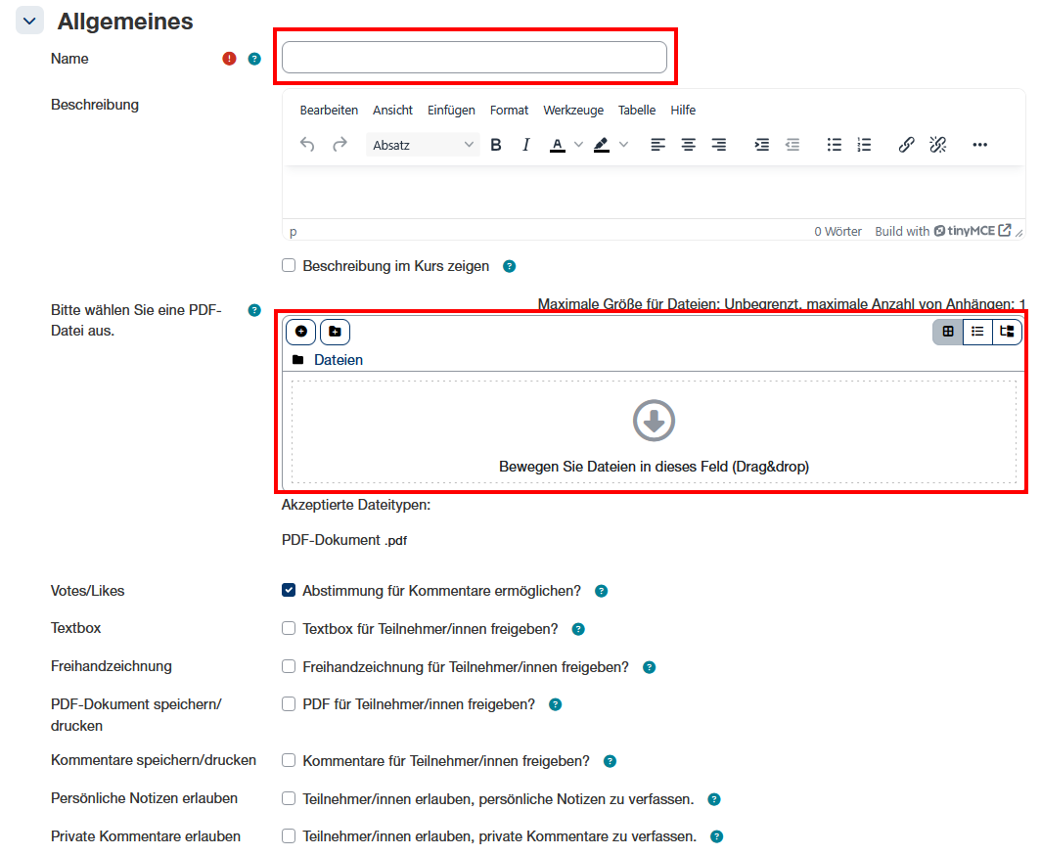Switch file view to tree view
1041x855 pixels.
pos(1007,332)
